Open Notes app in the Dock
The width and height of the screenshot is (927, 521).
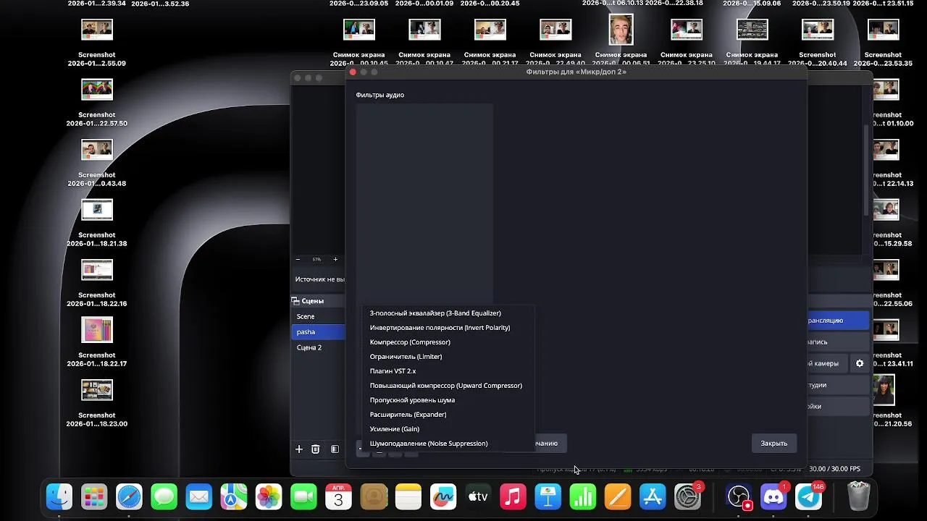click(x=408, y=496)
